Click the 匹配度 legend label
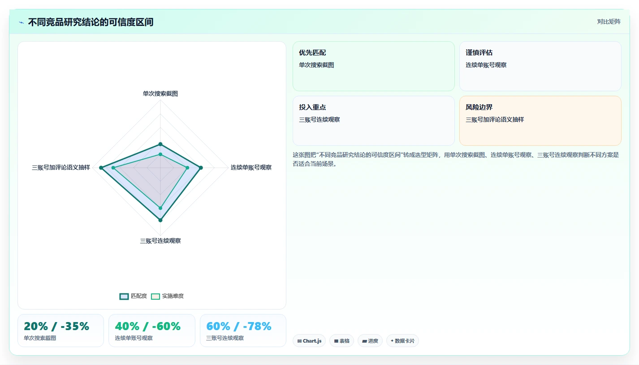The width and height of the screenshot is (639, 365). (139, 296)
